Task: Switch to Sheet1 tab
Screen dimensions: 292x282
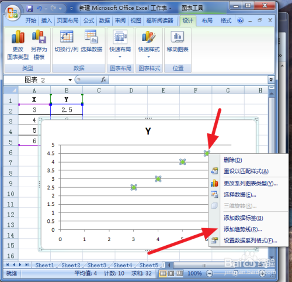Action: point(45,265)
